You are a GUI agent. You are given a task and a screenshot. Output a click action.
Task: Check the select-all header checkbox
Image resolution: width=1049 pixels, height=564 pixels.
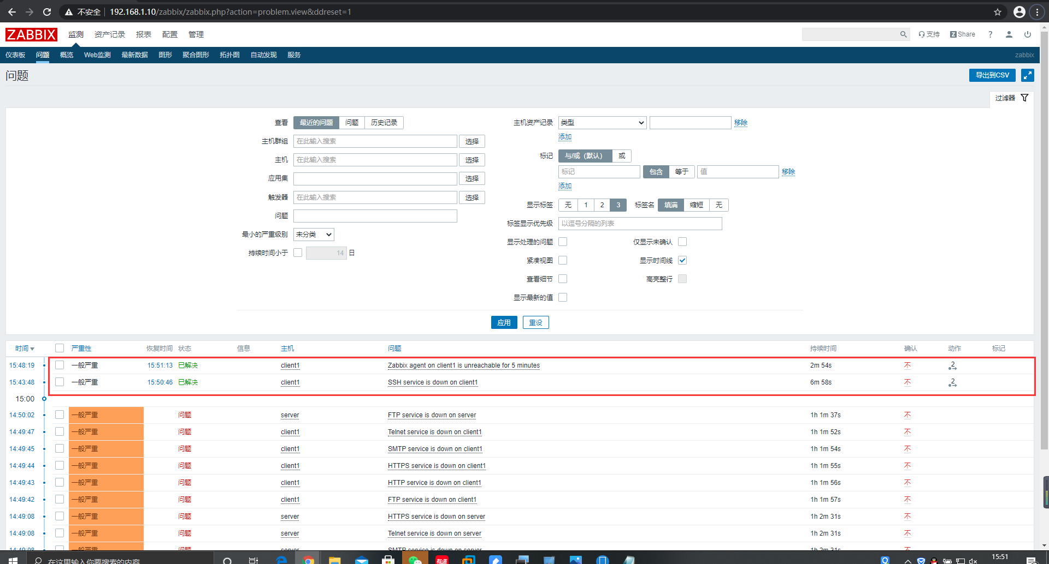60,348
